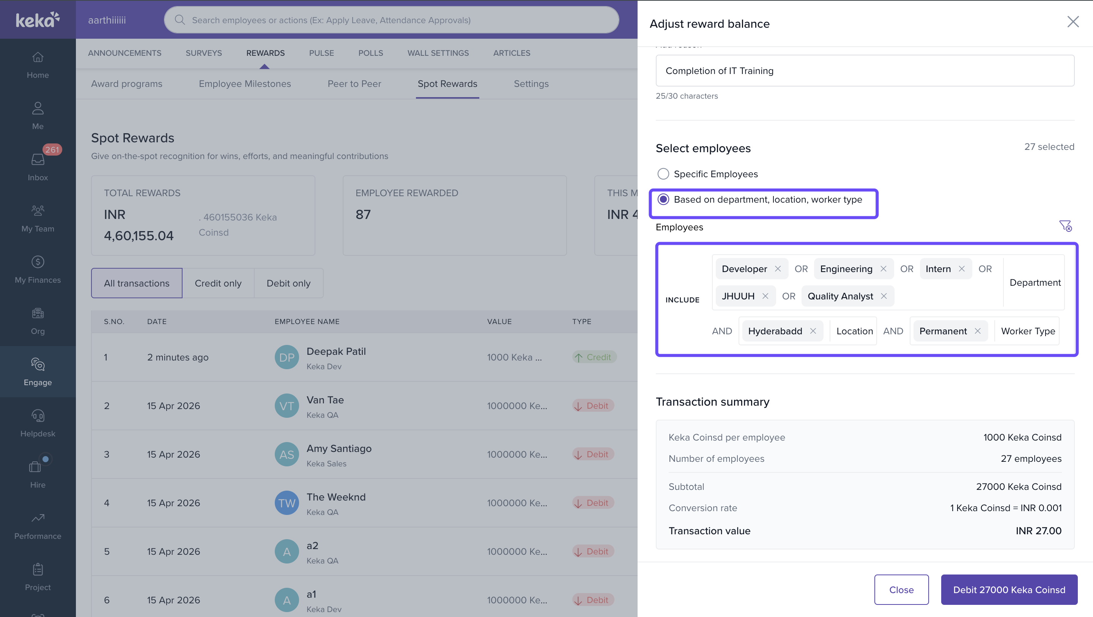Viewport: 1093px width, 617px height.
Task: Remove the Quality Analyst chip
Action: [x=884, y=296]
